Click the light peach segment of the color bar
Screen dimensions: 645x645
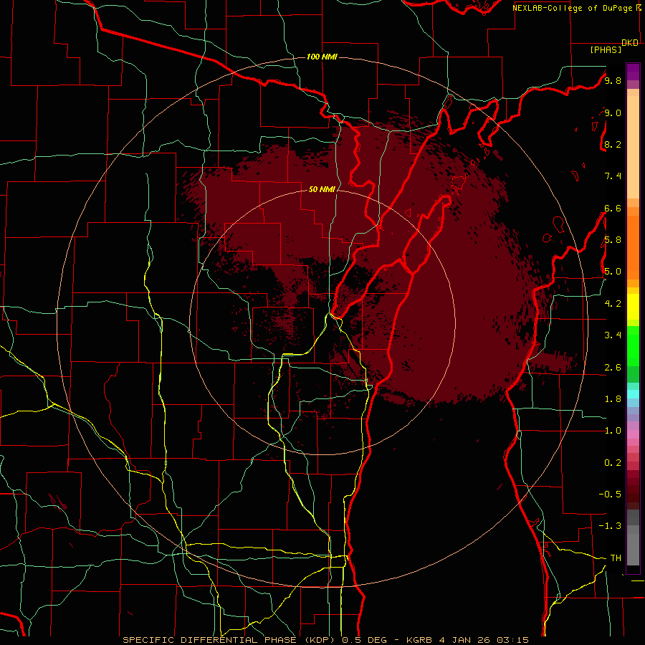click(633, 148)
